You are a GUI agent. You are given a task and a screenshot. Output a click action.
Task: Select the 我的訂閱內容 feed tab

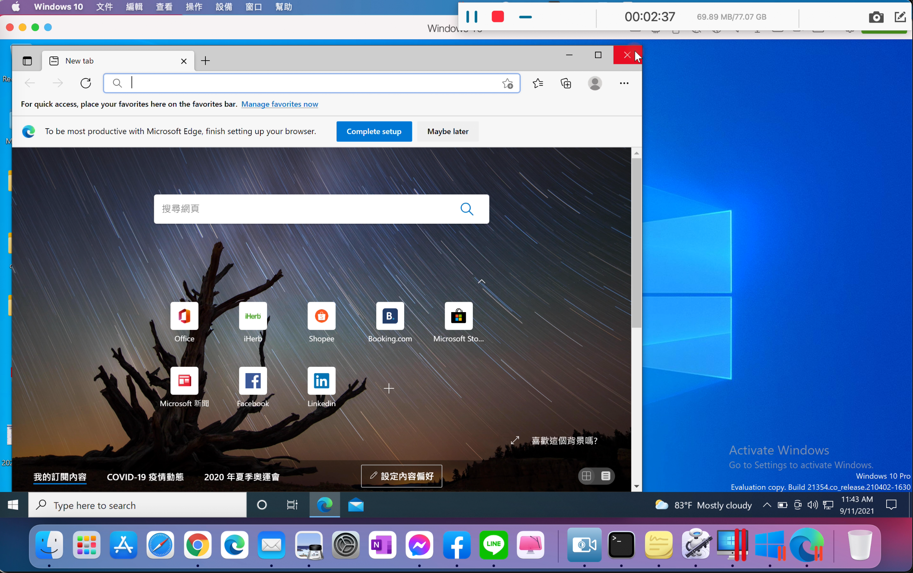[60, 477]
